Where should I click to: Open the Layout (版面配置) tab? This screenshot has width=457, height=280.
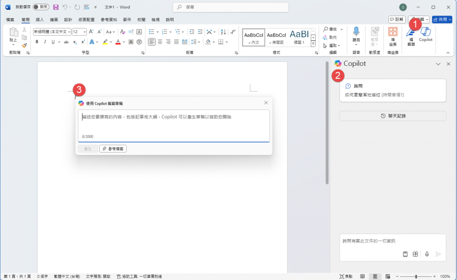click(x=86, y=20)
